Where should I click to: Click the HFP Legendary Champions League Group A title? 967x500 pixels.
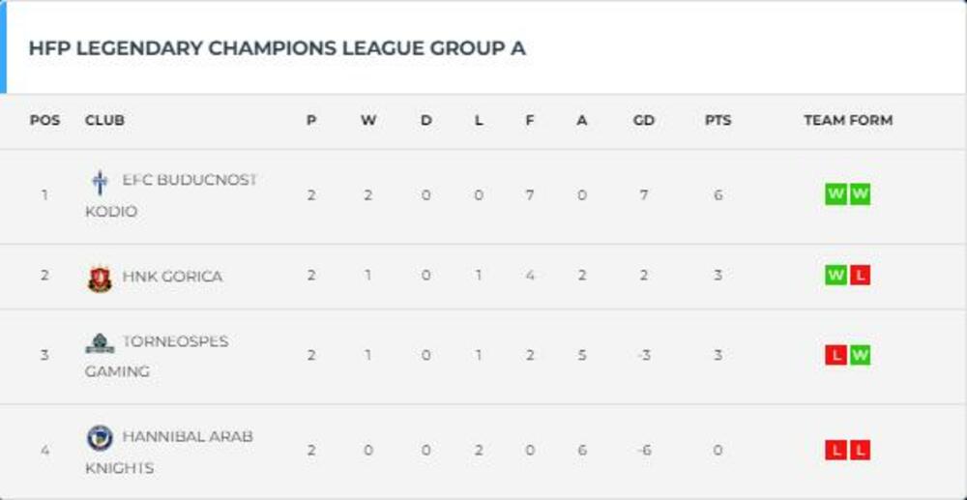pyautogui.click(x=278, y=48)
